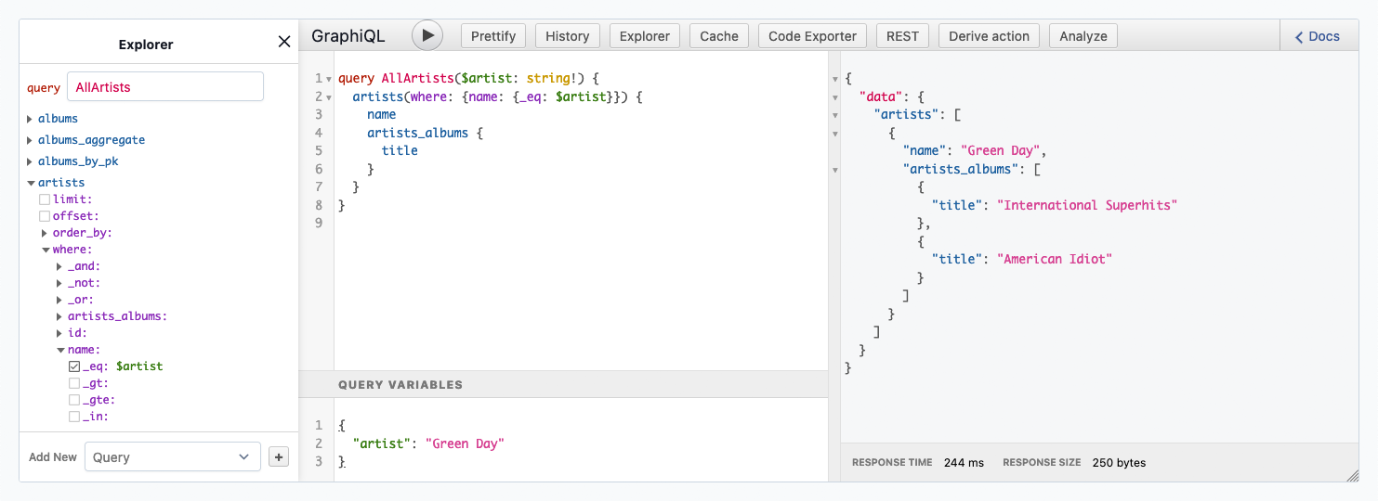Click the AllArtists query name field
Viewport: 1378px width, 501px height.
point(165,87)
